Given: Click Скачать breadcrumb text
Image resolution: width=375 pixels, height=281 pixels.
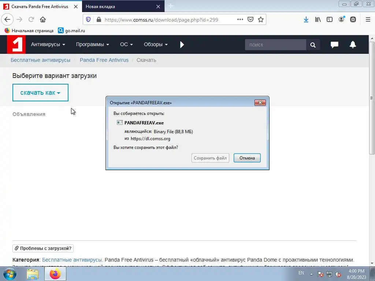Looking at the screenshot, I should click(x=146, y=60).
